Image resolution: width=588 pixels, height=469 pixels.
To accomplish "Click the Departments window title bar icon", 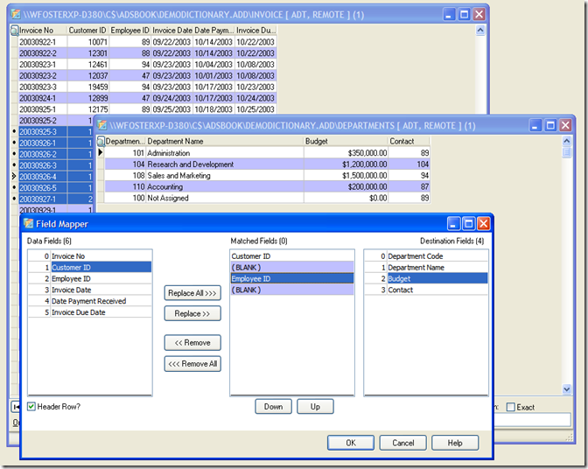I will pyautogui.click(x=102, y=126).
